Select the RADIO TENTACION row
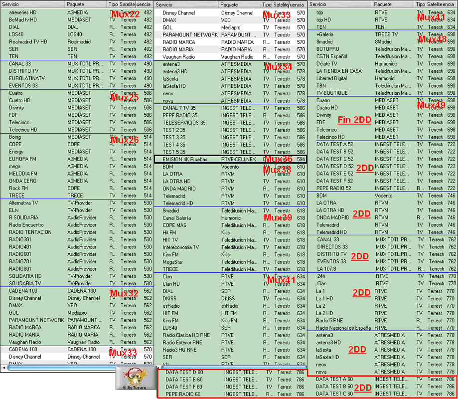The width and height of the screenshot is (458, 399). pyautogui.click(x=77, y=232)
